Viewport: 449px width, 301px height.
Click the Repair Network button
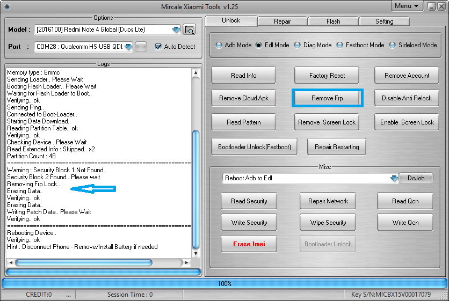point(328,201)
